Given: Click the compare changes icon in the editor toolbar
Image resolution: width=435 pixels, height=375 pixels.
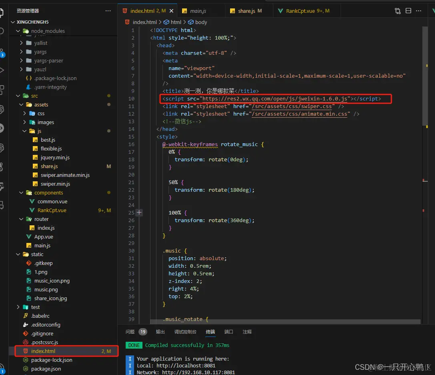Looking at the screenshot, I should click(x=397, y=11).
